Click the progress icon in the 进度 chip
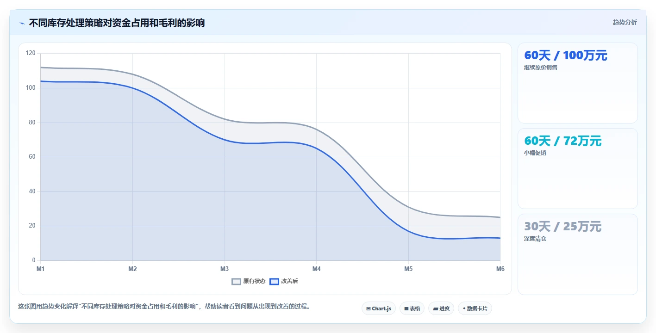The height and width of the screenshot is (333, 656). click(x=436, y=308)
